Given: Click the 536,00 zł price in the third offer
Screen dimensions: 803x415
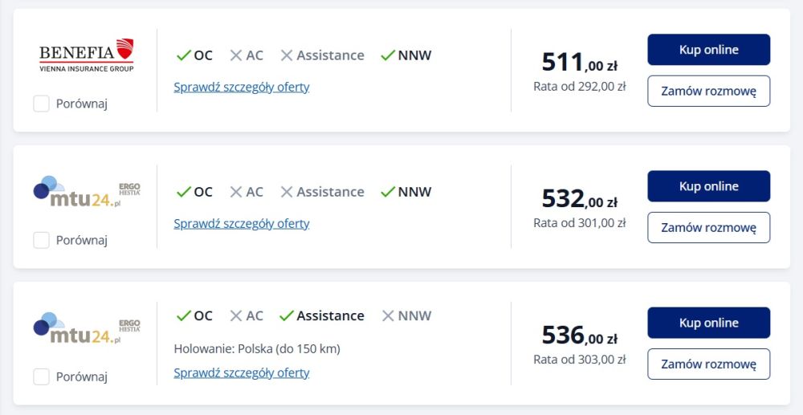Looking at the screenshot, I should tap(579, 335).
